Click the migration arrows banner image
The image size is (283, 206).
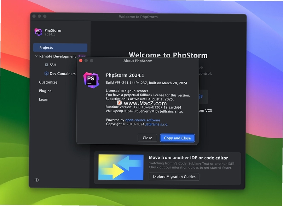(121, 167)
